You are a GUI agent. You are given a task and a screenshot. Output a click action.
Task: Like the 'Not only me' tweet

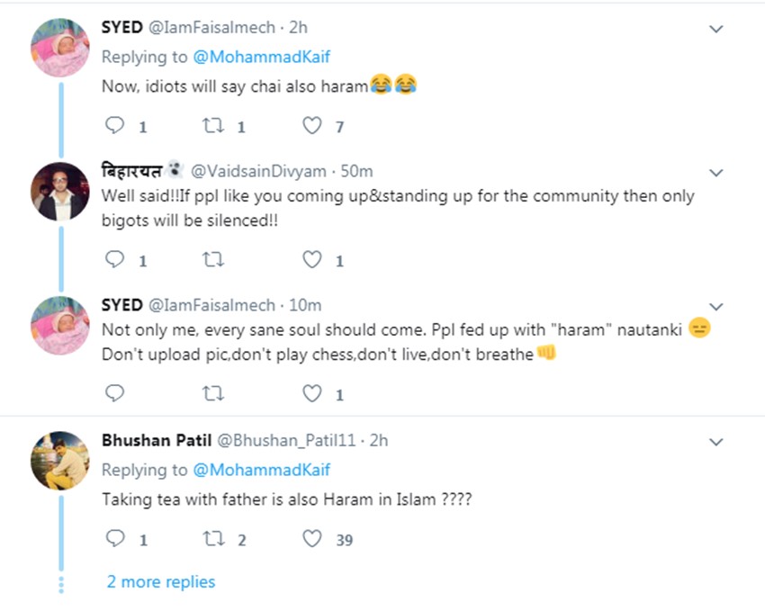[311, 393]
